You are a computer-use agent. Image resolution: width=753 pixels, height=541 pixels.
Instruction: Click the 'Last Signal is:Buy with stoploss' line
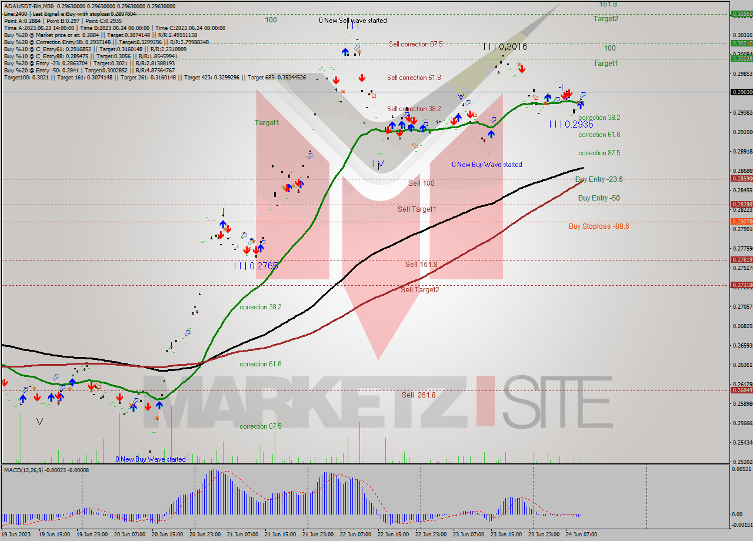[x=69, y=14]
